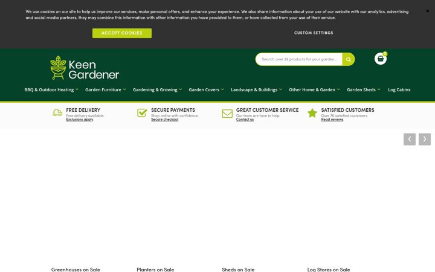Screen dimensions: 435x272
Task: Close the cookie notice banner
Action: (428, 11)
